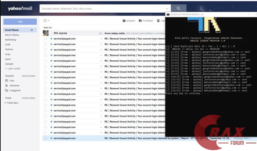The image size is (257, 151).
Task: Open the Draft folder
Action: [x=8, y=44]
